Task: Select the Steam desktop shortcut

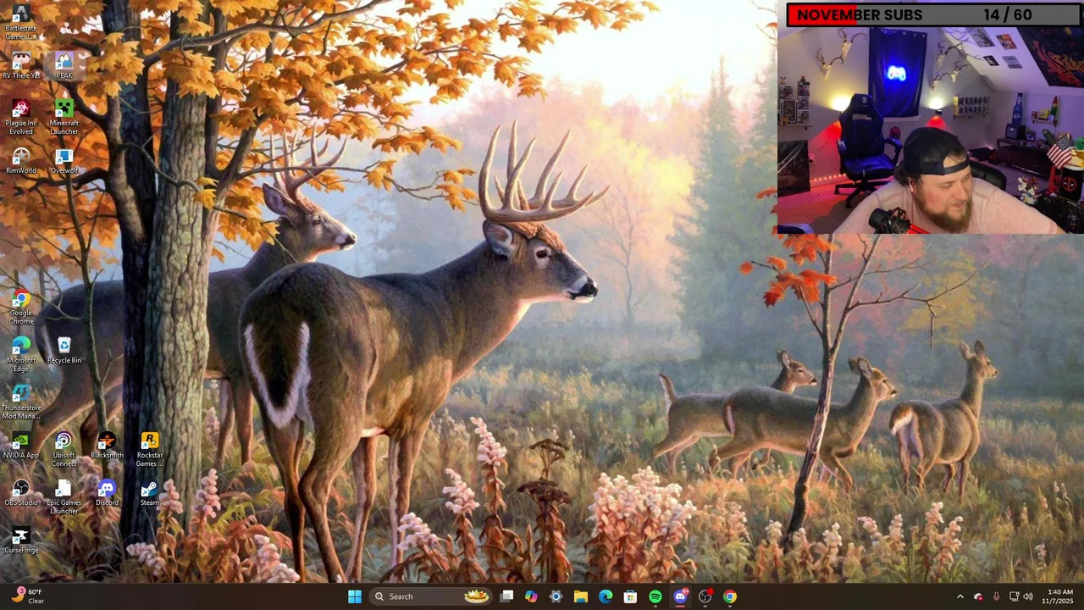Action: (150, 493)
